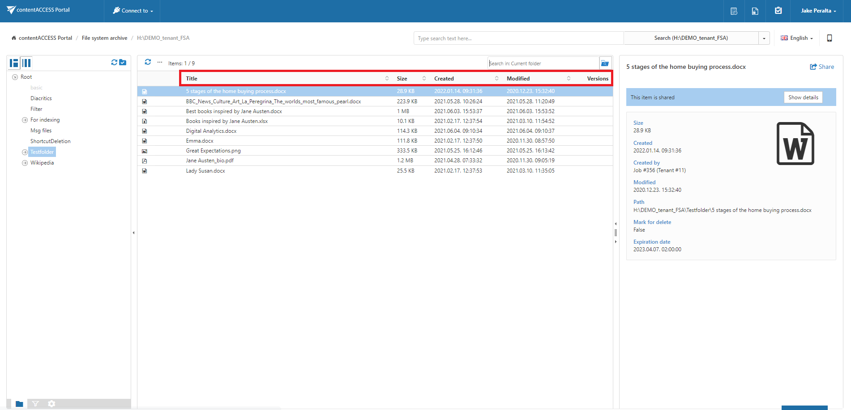This screenshot has width=851, height=410.
Task: Open the clipboard tasks icon in top bar
Action: point(778,11)
